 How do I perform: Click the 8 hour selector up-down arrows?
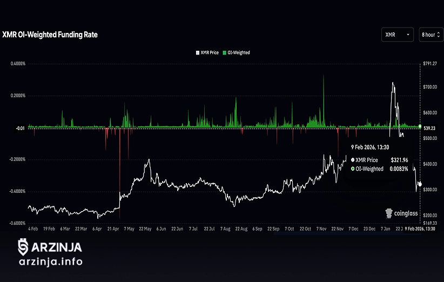point(439,35)
